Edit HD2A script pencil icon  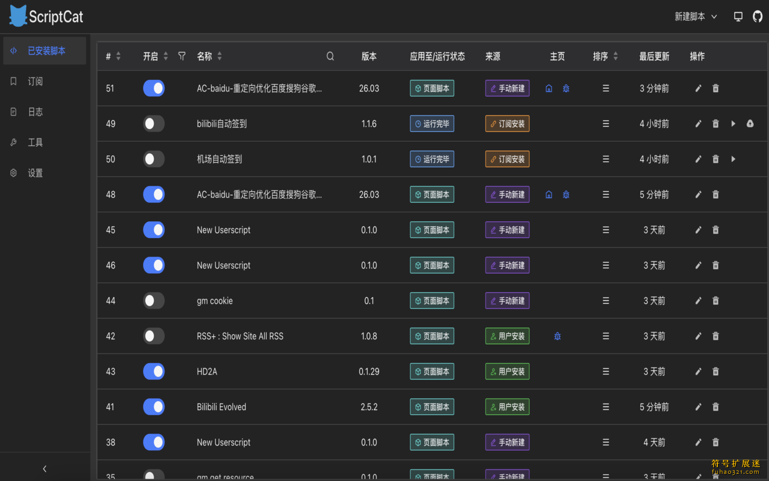698,372
